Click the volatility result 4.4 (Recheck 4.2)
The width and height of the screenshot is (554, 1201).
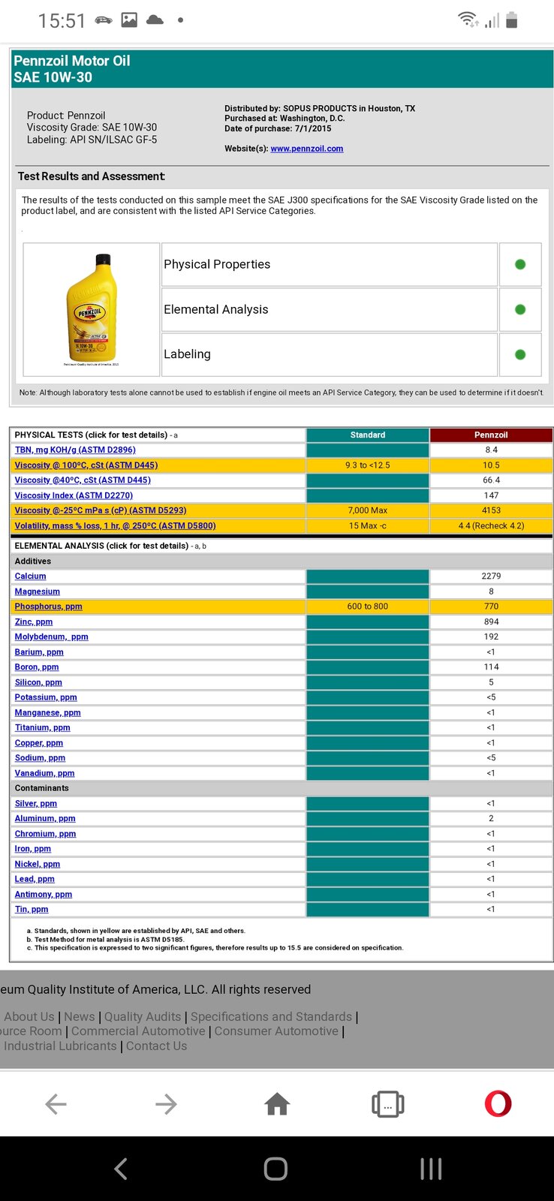coord(491,525)
